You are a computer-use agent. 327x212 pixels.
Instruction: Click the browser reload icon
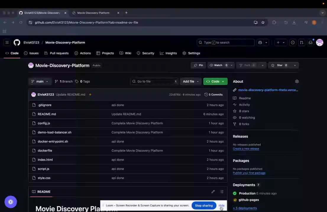pyautogui.click(x=21, y=22)
